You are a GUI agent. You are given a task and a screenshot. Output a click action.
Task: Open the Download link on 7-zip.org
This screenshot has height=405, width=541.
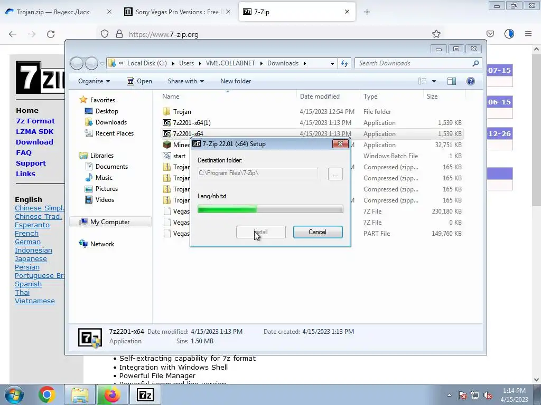point(34,142)
